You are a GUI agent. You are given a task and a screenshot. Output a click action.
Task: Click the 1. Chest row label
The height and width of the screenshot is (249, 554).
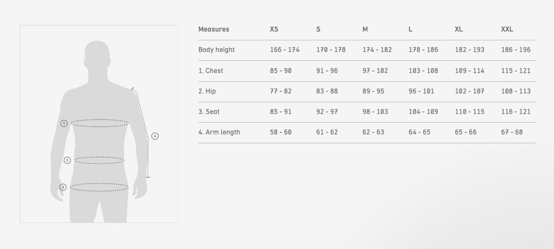tap(211, 71)
